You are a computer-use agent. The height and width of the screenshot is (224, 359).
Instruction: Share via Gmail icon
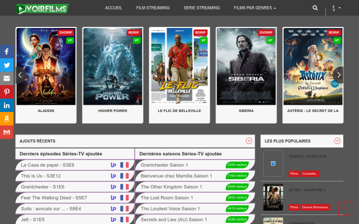click(7, 132)
